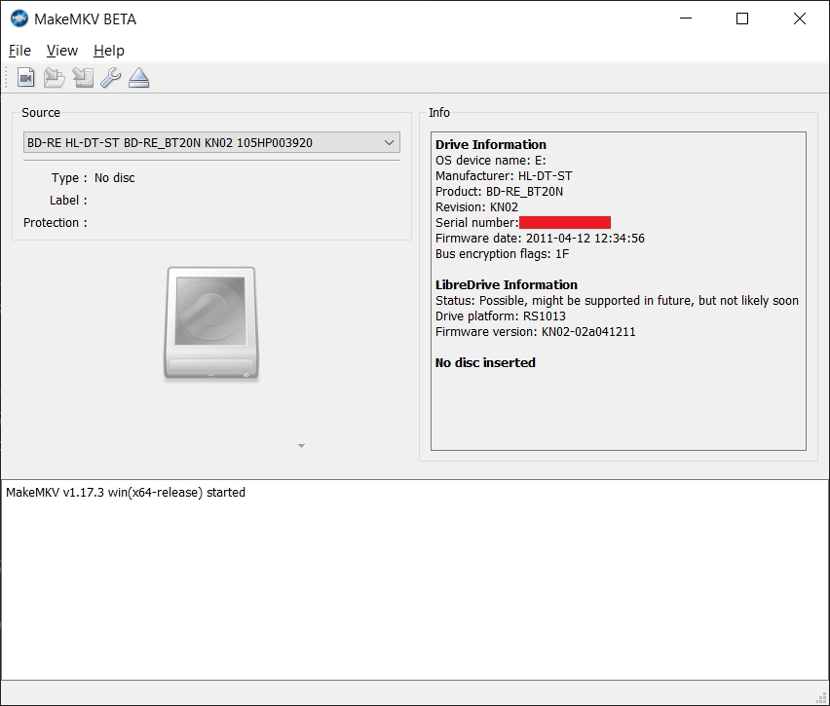Minimize the MakeMKV window
Image resolution: width=830 pixels, height=706 pixels.
pyautogui.click(x=686, y=19)
